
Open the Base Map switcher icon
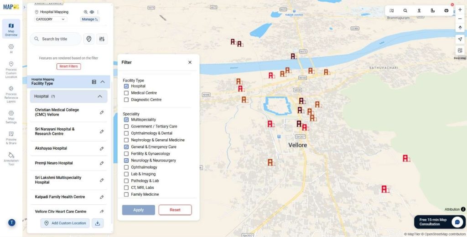[460, 50]
